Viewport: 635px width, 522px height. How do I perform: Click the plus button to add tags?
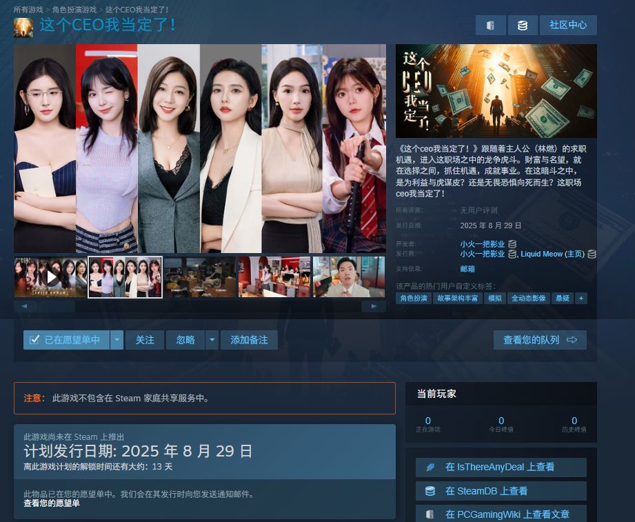(x=581, y=299)
